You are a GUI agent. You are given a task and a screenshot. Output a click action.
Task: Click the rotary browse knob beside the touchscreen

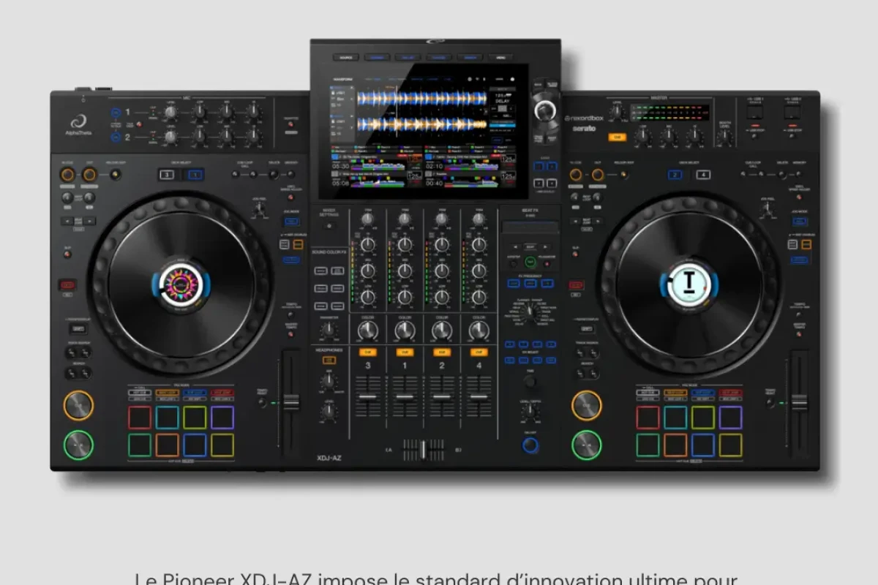[544, 110]
